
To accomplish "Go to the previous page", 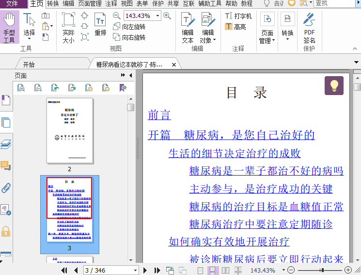I will (76, 270).
